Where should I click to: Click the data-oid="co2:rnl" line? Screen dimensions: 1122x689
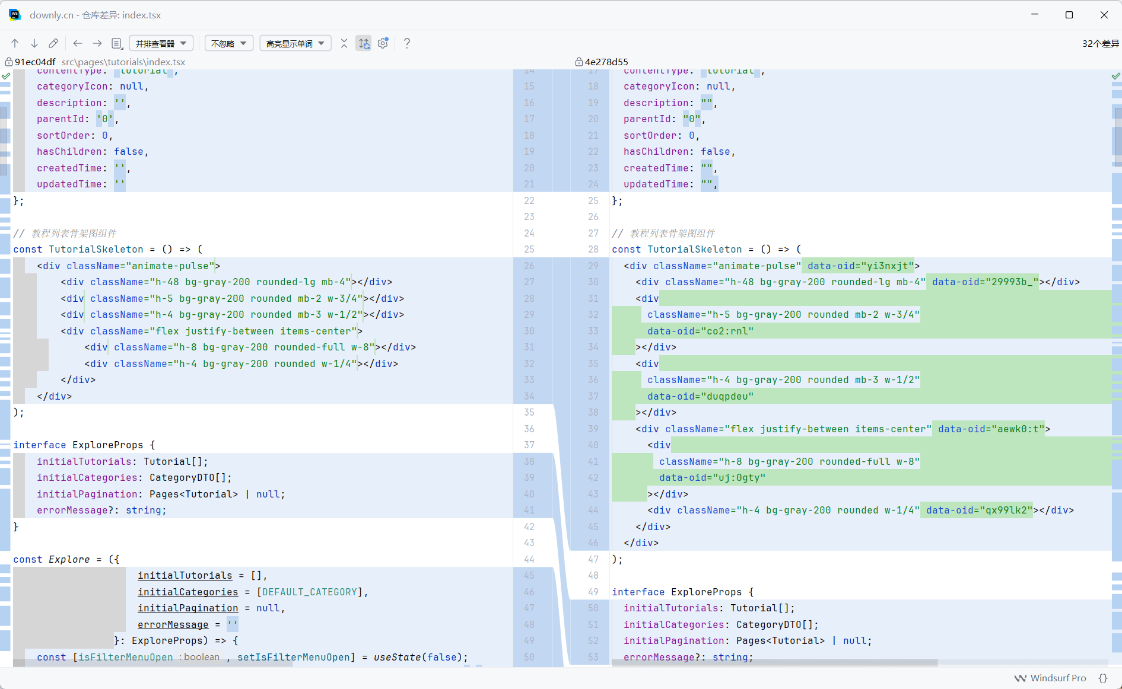tap(701, 331)
